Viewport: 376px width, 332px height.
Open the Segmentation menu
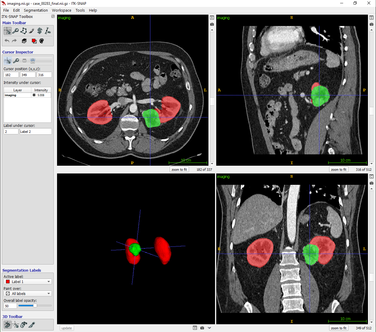click(36, 10)
